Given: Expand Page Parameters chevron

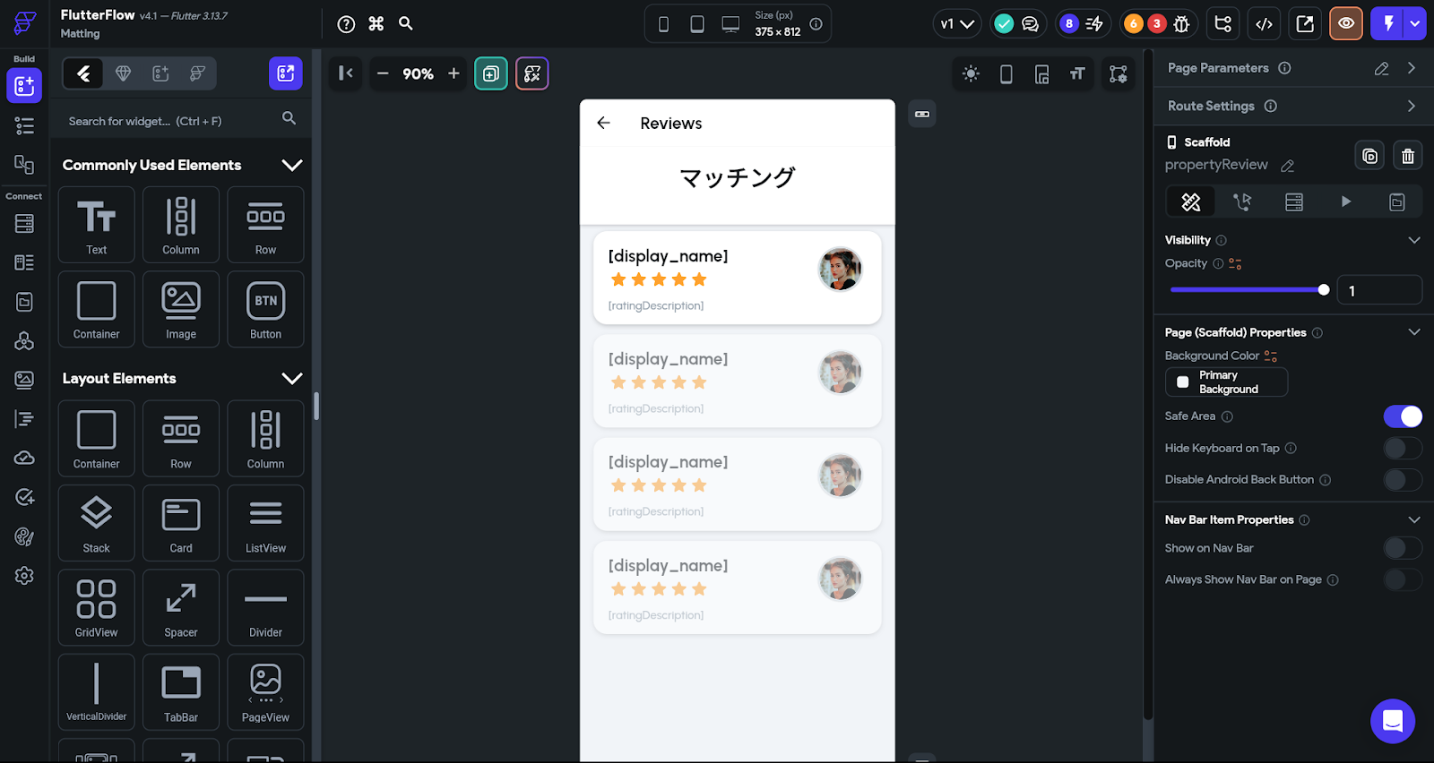Looking at the screenshot, I should pos(1412,68).
